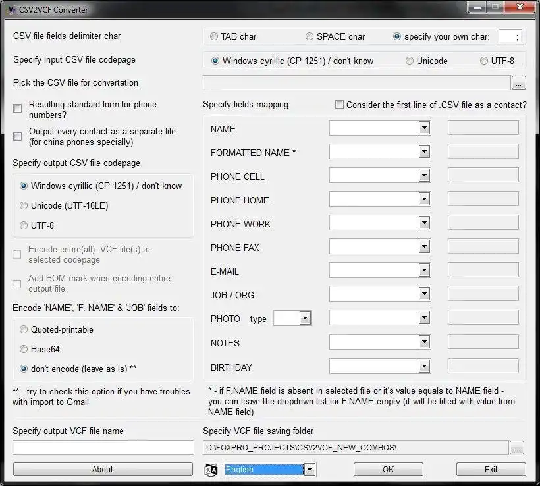Open the BIRTHDAY mapping dropdown
Viewport: 540px width, 486px height.
tap(424, 367)
